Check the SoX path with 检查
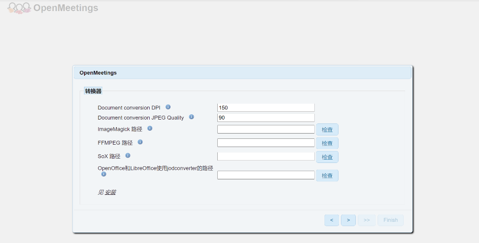The height and width of the screenshot is (243, 479). [x=327, y=157]
